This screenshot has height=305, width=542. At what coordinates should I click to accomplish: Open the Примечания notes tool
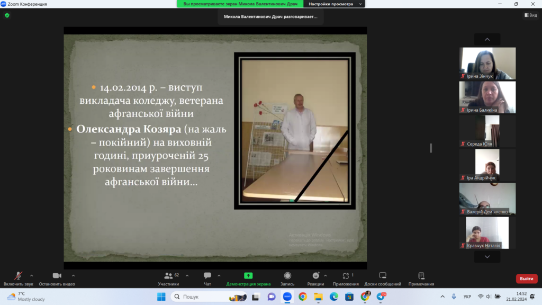click(x=421, y=276)
